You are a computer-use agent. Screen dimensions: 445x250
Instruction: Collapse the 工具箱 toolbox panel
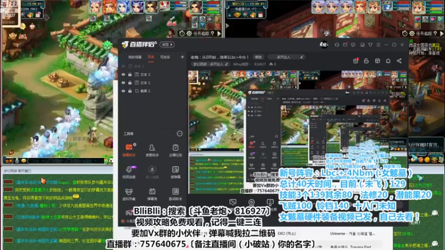179,133
